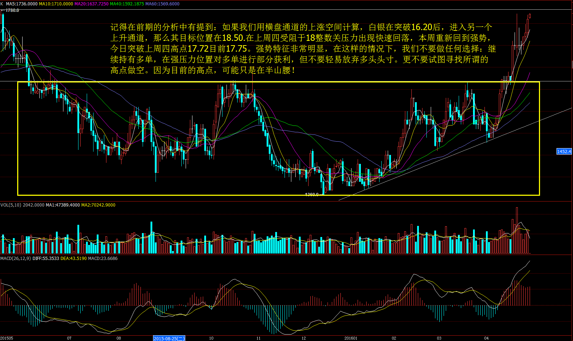Select the yellow Chinese analysis text annotation
Viewport: 573px width, 341px height.
tap(303, 48)
